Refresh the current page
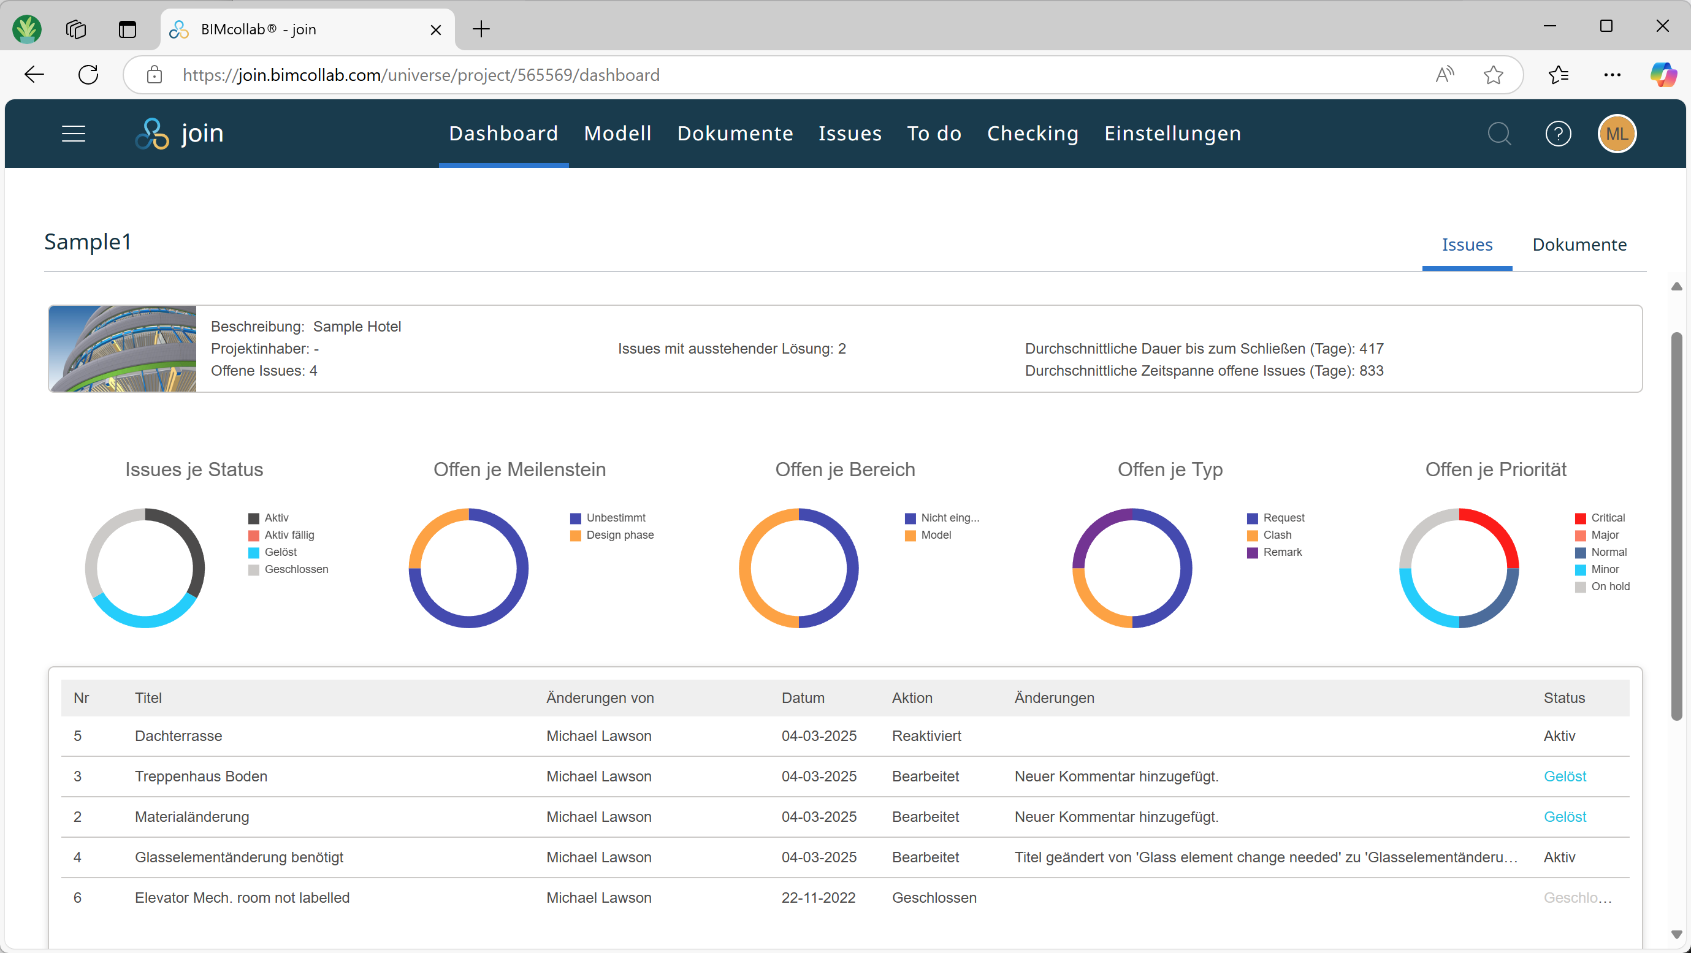The image size is (1691, 953). [88, 74]
